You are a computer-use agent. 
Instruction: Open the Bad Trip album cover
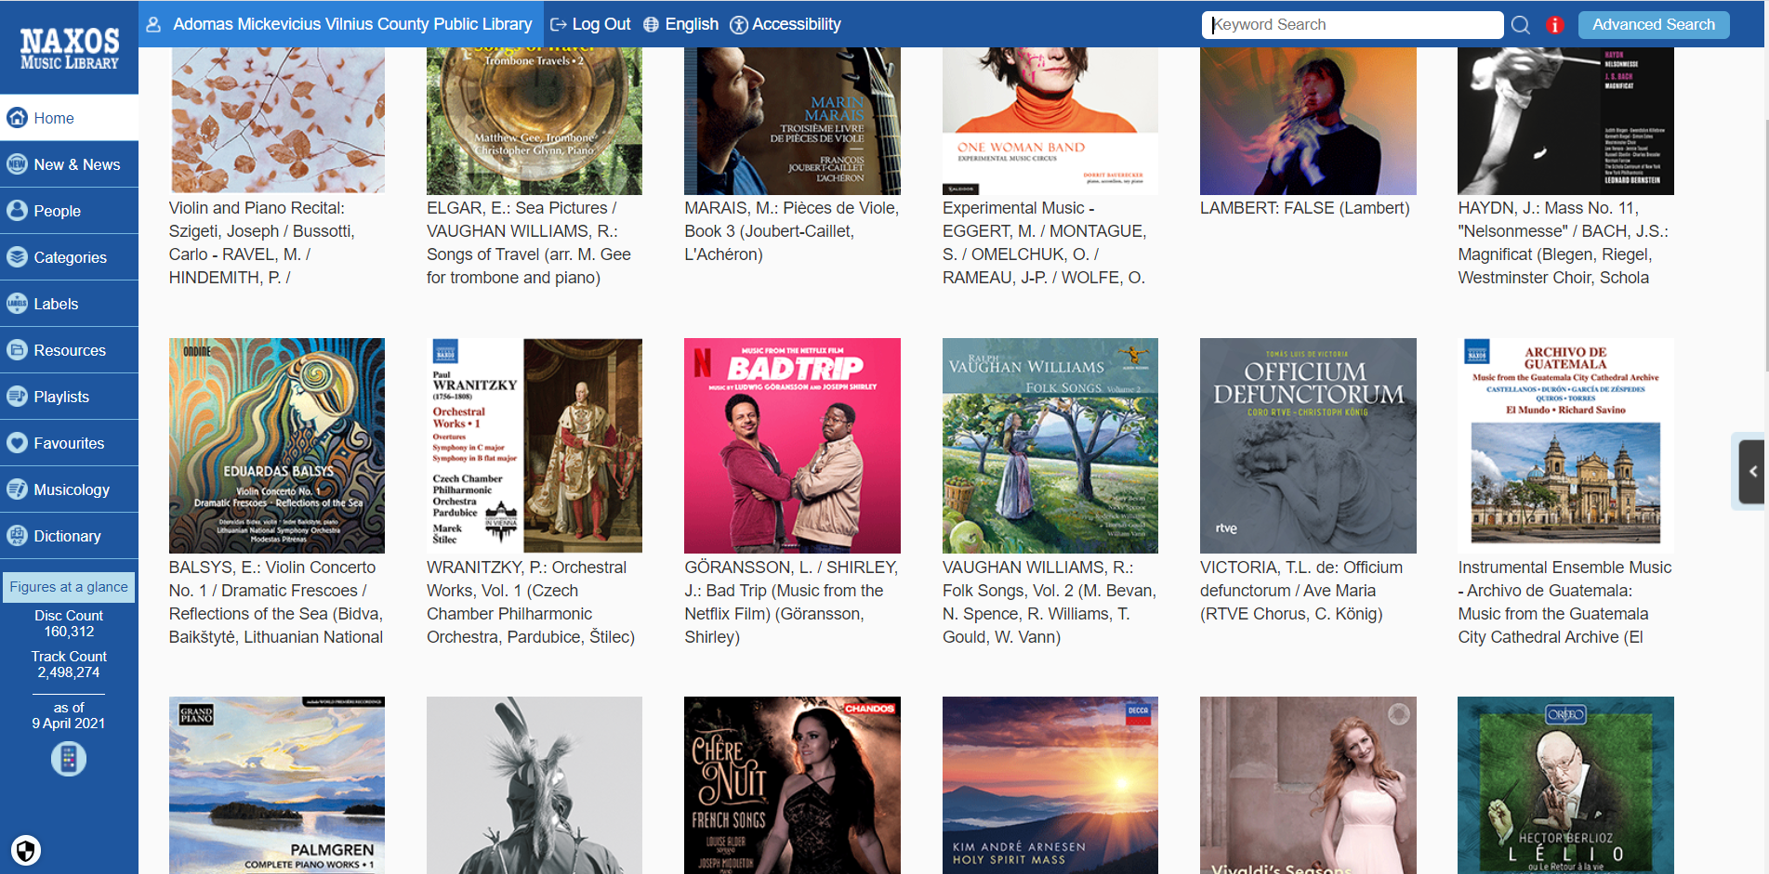click(x=792, y=446)
